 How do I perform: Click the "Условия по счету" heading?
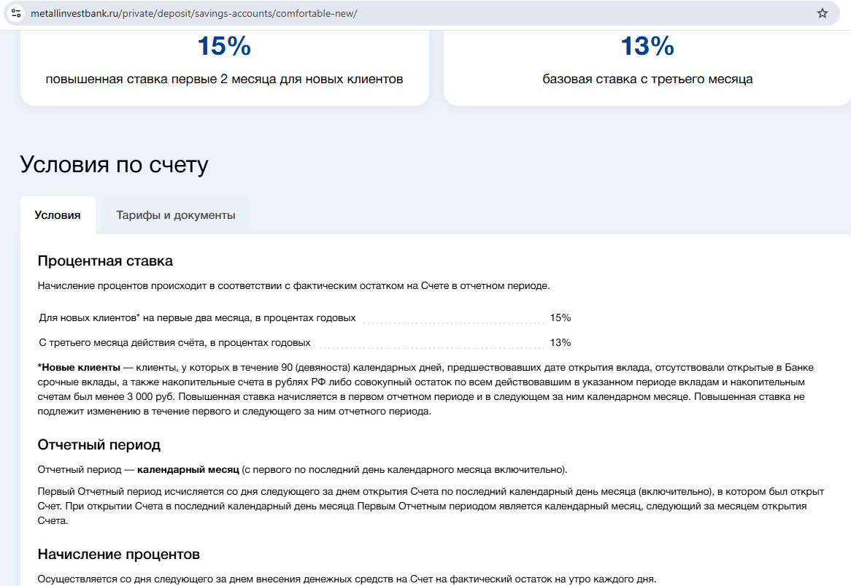coord(114,165)
